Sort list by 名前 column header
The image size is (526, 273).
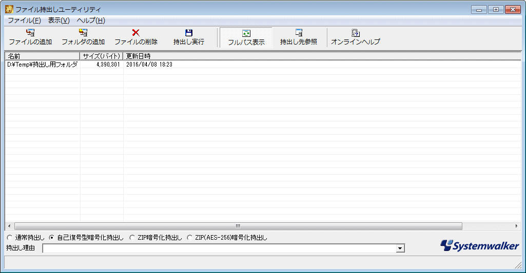point(42,56)
